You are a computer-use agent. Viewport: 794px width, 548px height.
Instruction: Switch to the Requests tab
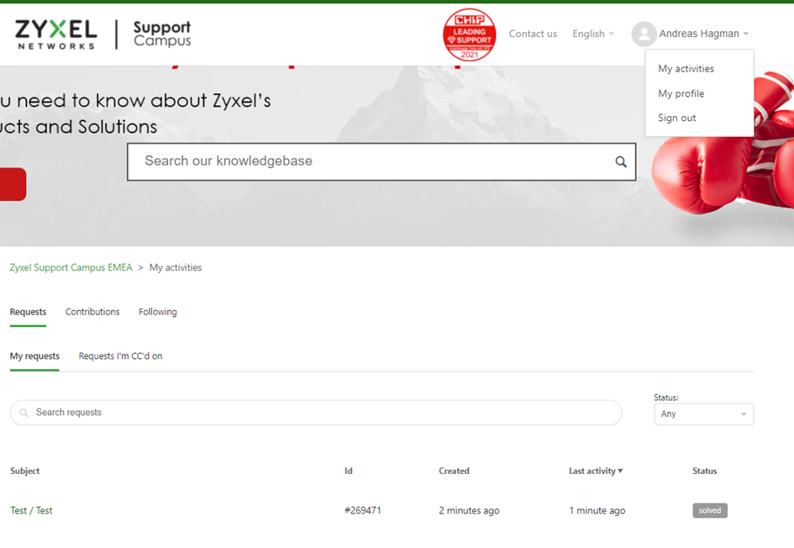coord(28,312)
